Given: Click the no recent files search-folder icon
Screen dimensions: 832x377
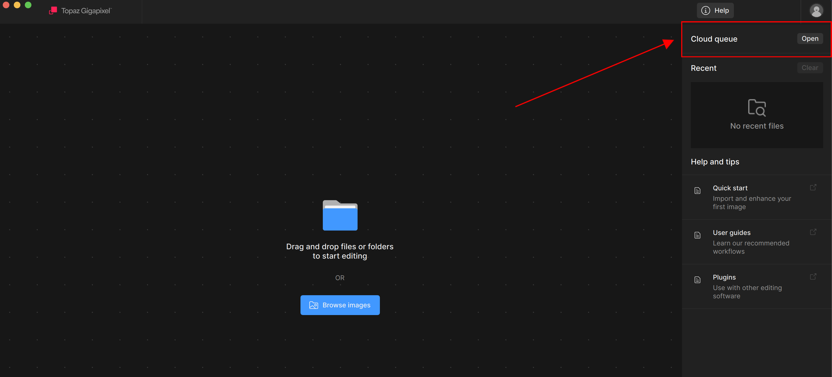Looking at the screenshot, I should (x=756, y=108).
